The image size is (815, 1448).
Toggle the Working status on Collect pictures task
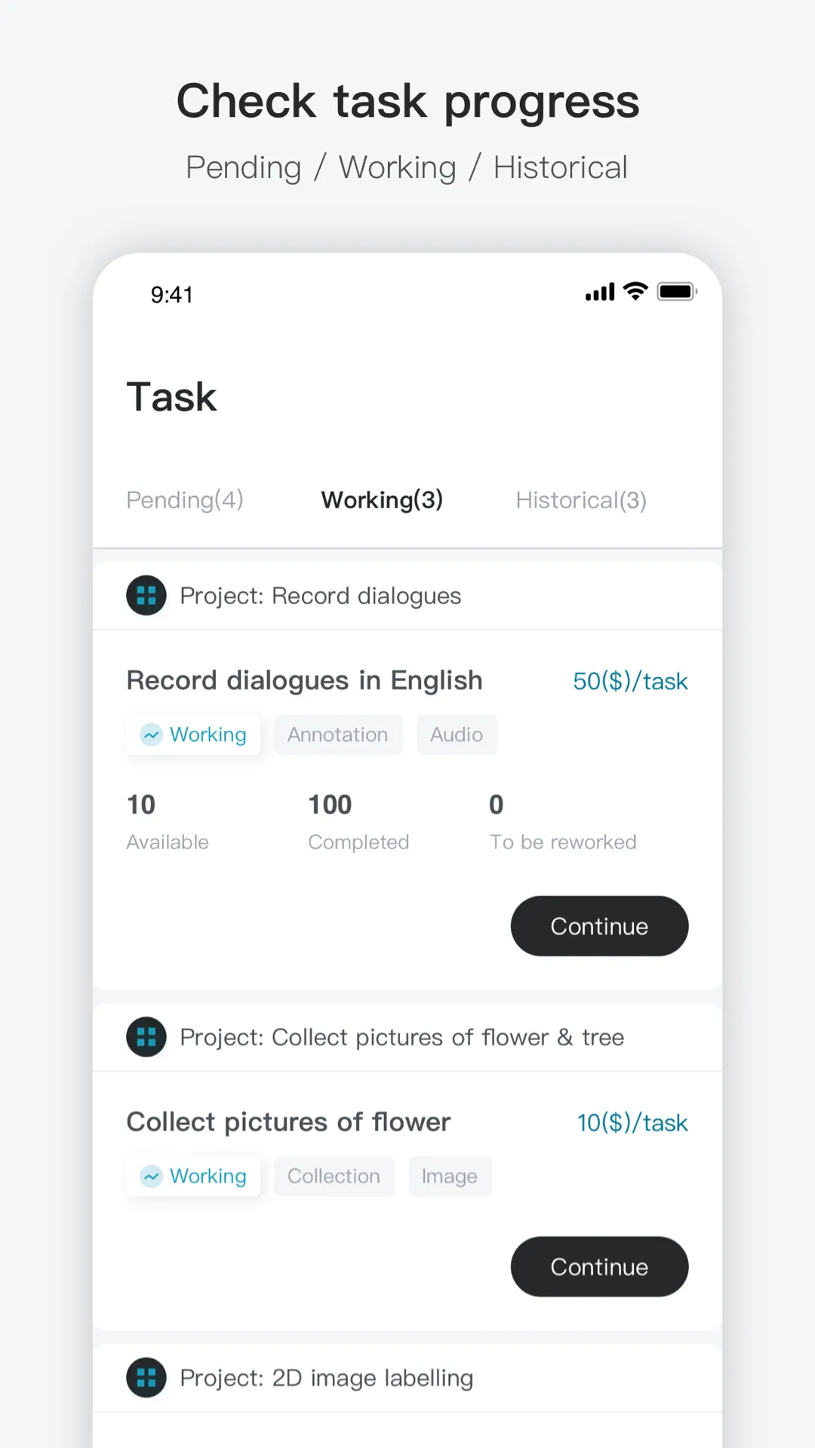click(x=193, y=1176)
